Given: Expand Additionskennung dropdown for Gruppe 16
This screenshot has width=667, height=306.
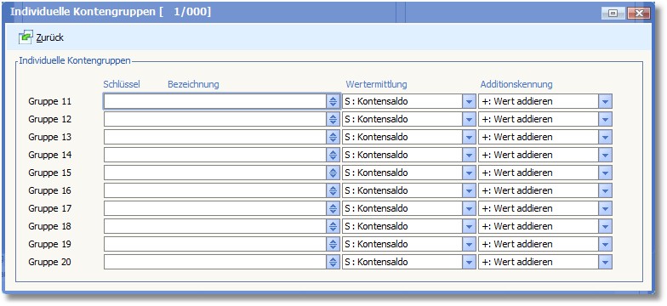Looking at the screenshot, I should (x=605, y=190).
